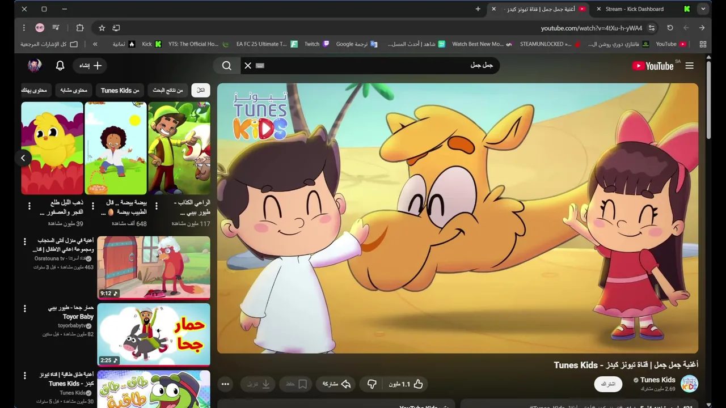The image size is (726, 408).
Task: Open yellow chick ذهب الليل short
Action: [52, 148]
